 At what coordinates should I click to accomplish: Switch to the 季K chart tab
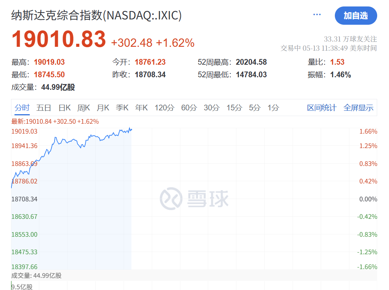tap(122, 108)
